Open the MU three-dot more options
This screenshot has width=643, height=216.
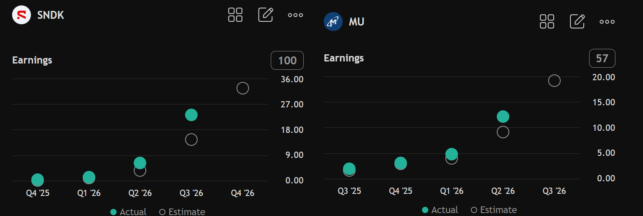click(607, 22)
